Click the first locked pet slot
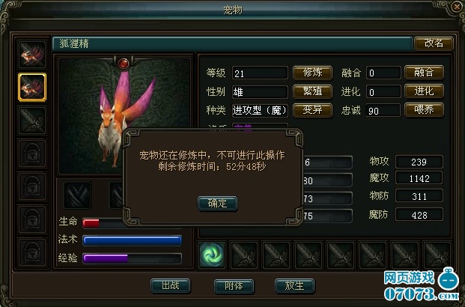 [32, 153]
